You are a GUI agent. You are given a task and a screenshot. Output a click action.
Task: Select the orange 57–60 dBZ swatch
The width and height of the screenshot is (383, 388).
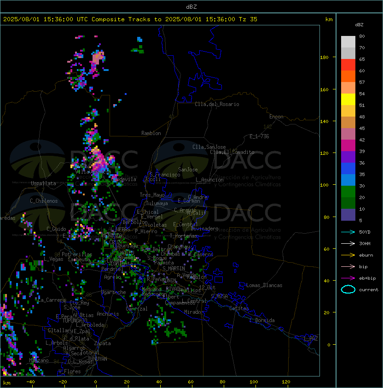(348, 76)
